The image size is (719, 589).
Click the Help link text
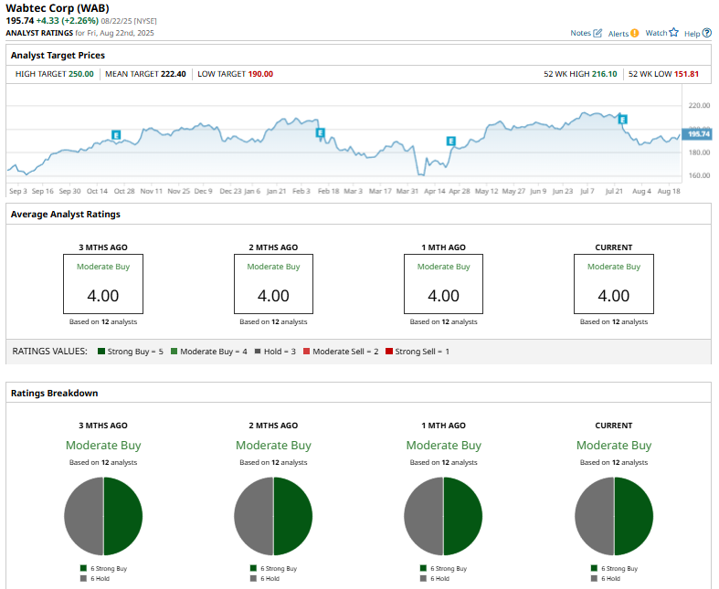pyautogui.click(x=692, y=34)
